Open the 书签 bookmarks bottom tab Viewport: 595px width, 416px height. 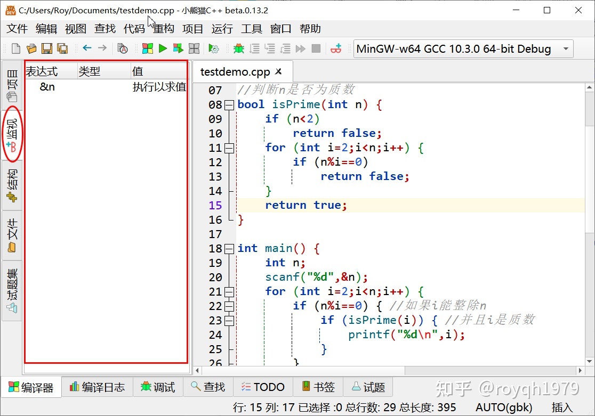click(318, 387)
